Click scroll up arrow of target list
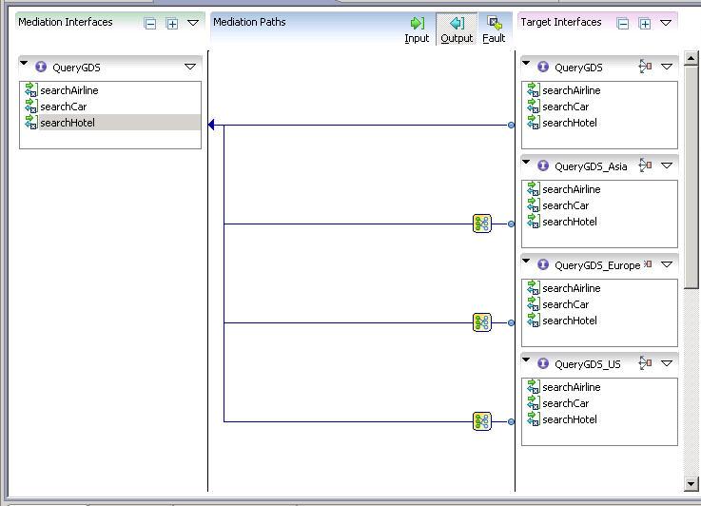This screenshot has height=506, width=701. 691,58
